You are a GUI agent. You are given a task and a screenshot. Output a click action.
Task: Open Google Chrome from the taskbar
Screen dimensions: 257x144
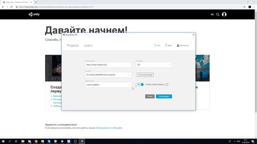click(x=36, y=141)
